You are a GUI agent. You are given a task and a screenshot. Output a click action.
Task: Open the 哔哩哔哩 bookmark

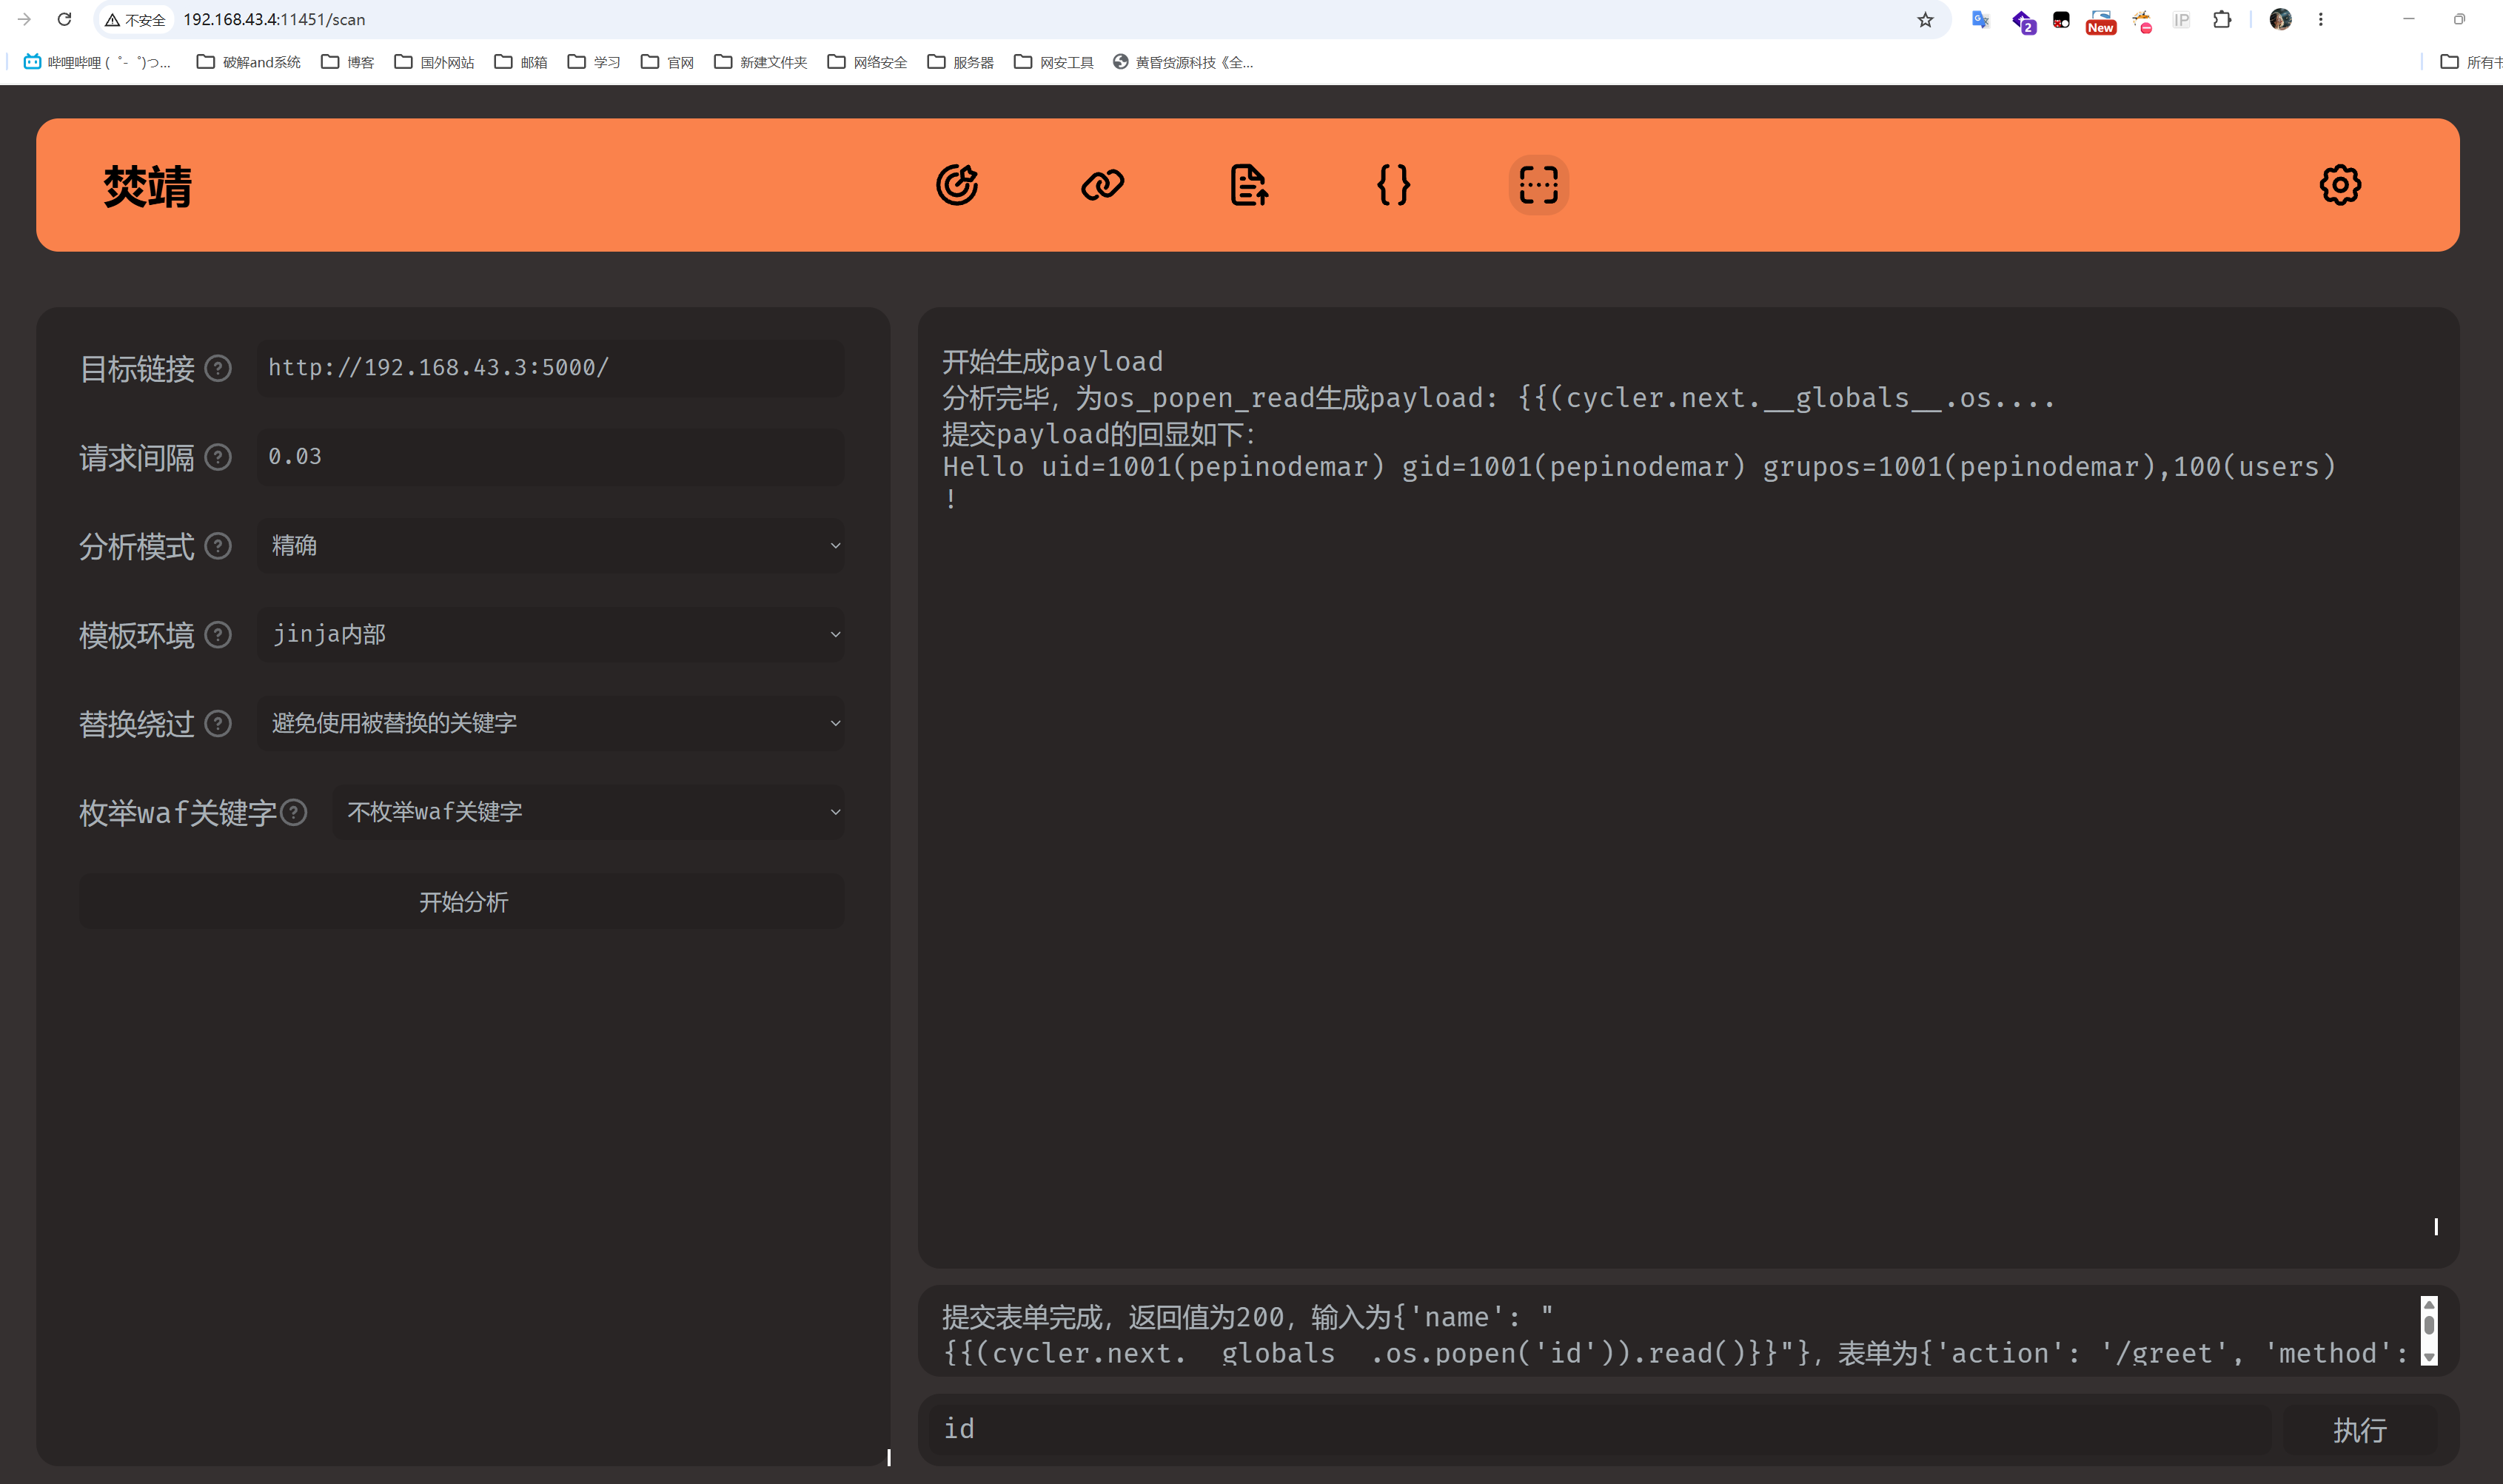(97, 62)
